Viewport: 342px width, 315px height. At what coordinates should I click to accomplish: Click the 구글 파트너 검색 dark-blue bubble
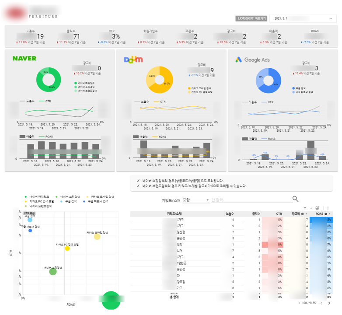point(30,231)
